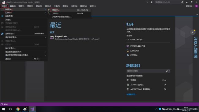Click the taskbar clock and date

coord(186,109)
